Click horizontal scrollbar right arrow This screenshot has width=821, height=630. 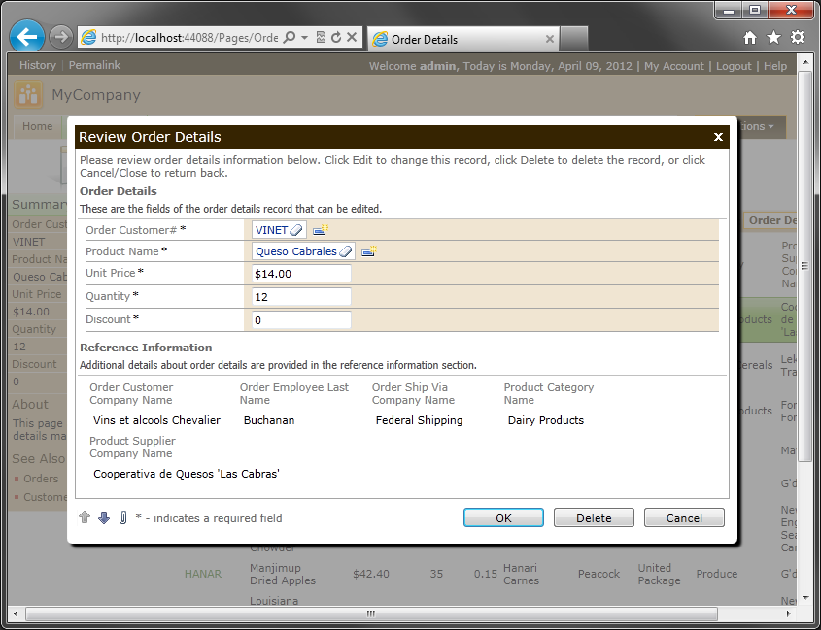click(x=788, y=613)
